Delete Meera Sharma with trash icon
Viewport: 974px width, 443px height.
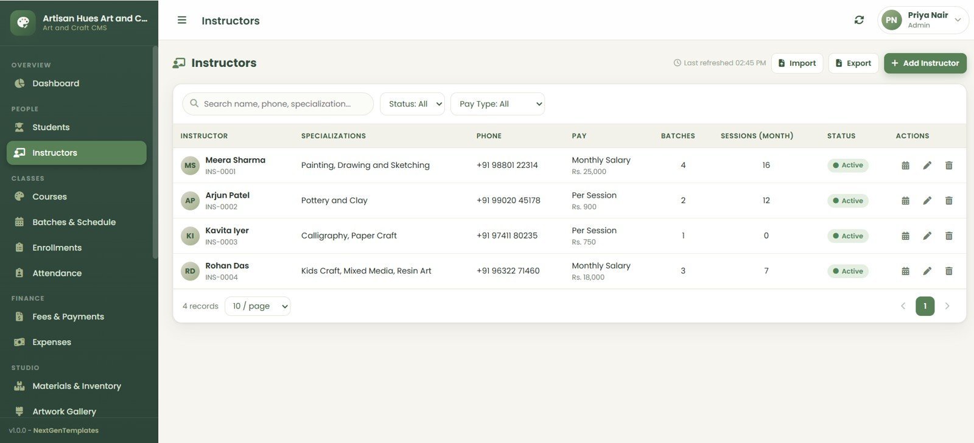[x=948, y=166]
